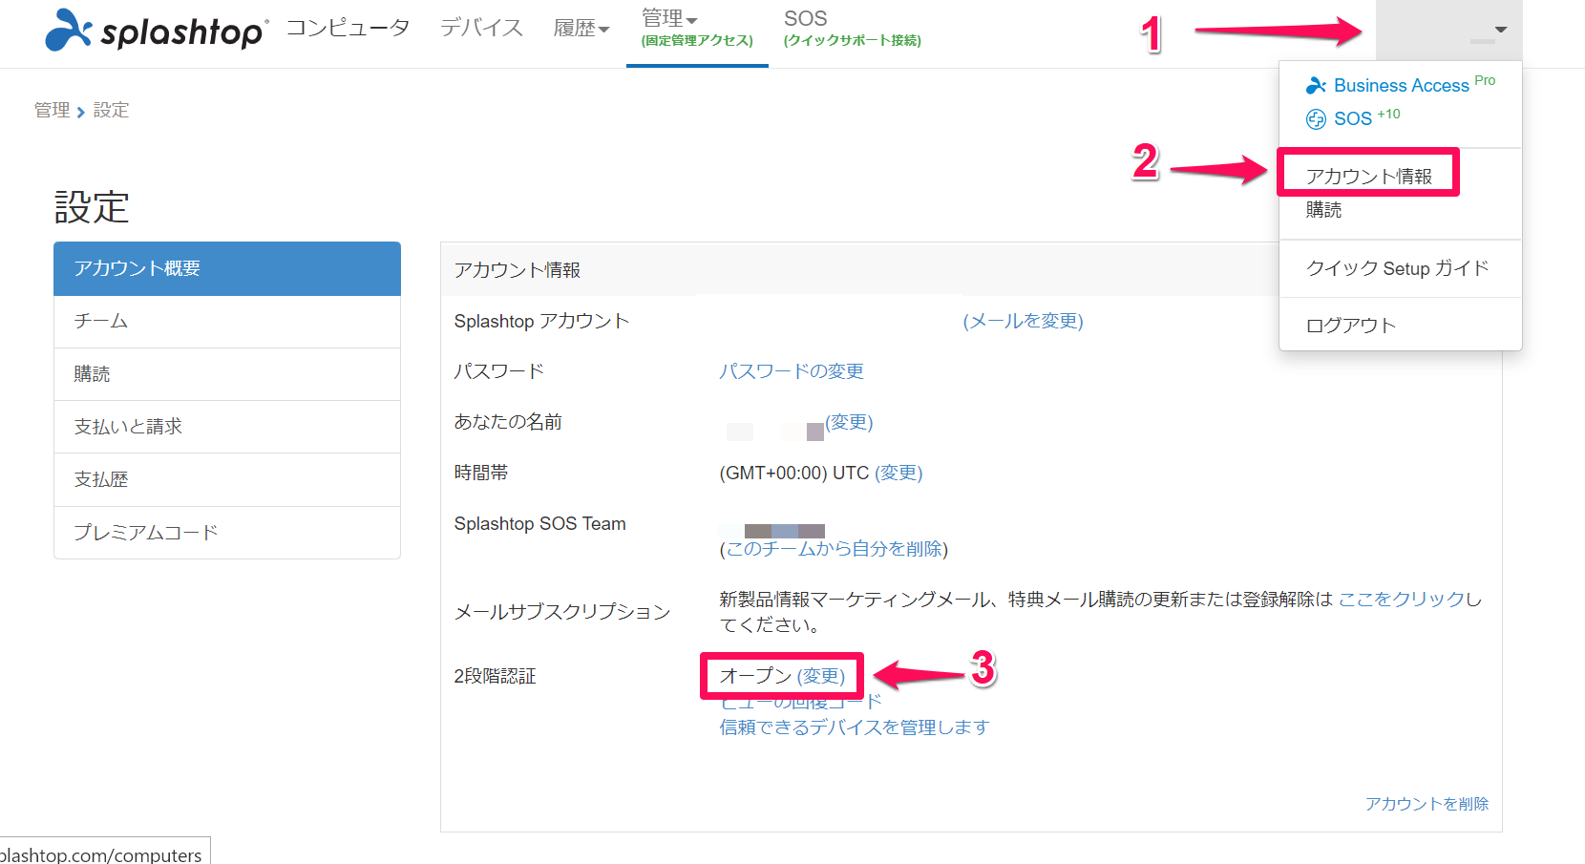Toggle the user account dropdown arrow

[x=1501, y=30]
